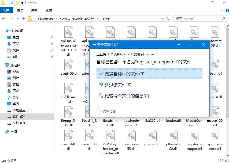Click the search magnifier icon

coord(223,19)
